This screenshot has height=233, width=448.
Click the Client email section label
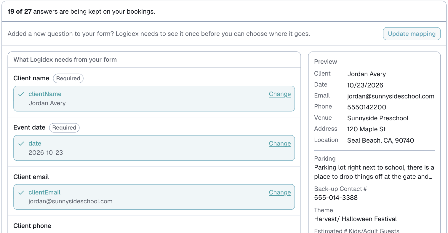tap(31, 177)
